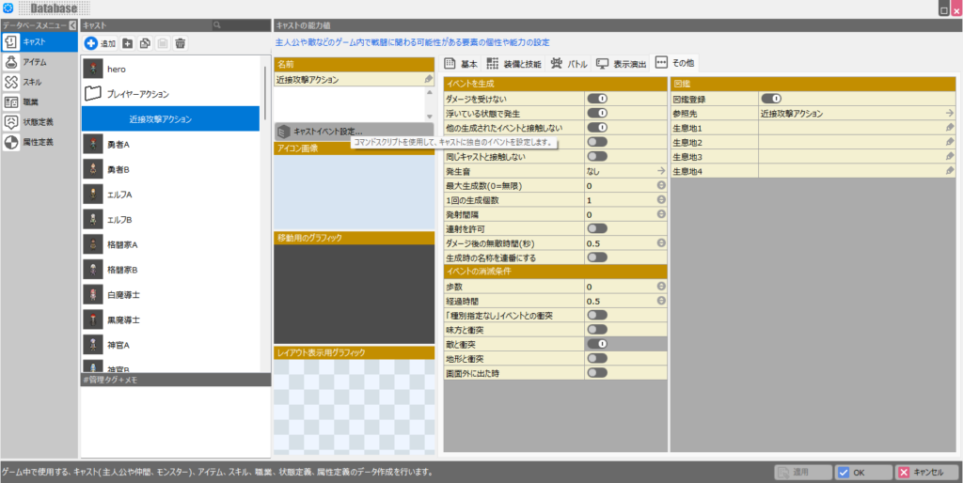Open the 参照先 selection arrow
This screenshot has height=483, width=963.
point(950,113)
